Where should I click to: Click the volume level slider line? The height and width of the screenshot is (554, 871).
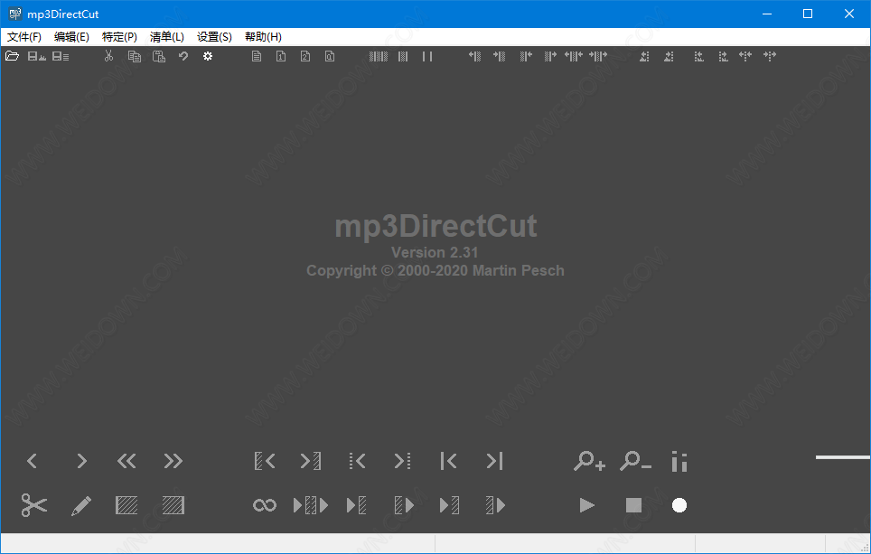(x=842, y=457)
